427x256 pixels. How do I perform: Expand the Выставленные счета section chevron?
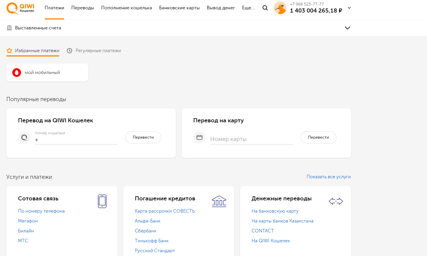(348, 28)
